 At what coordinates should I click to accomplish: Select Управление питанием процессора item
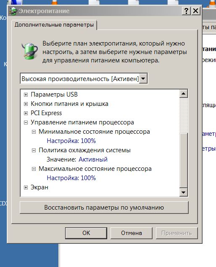pyautogui.click(x=82, y=122)
